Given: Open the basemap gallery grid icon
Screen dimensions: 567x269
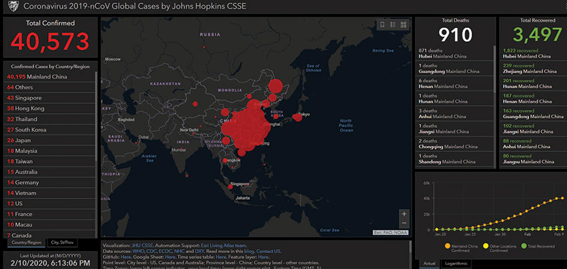Looking at the screenshot, I should 404,25.
